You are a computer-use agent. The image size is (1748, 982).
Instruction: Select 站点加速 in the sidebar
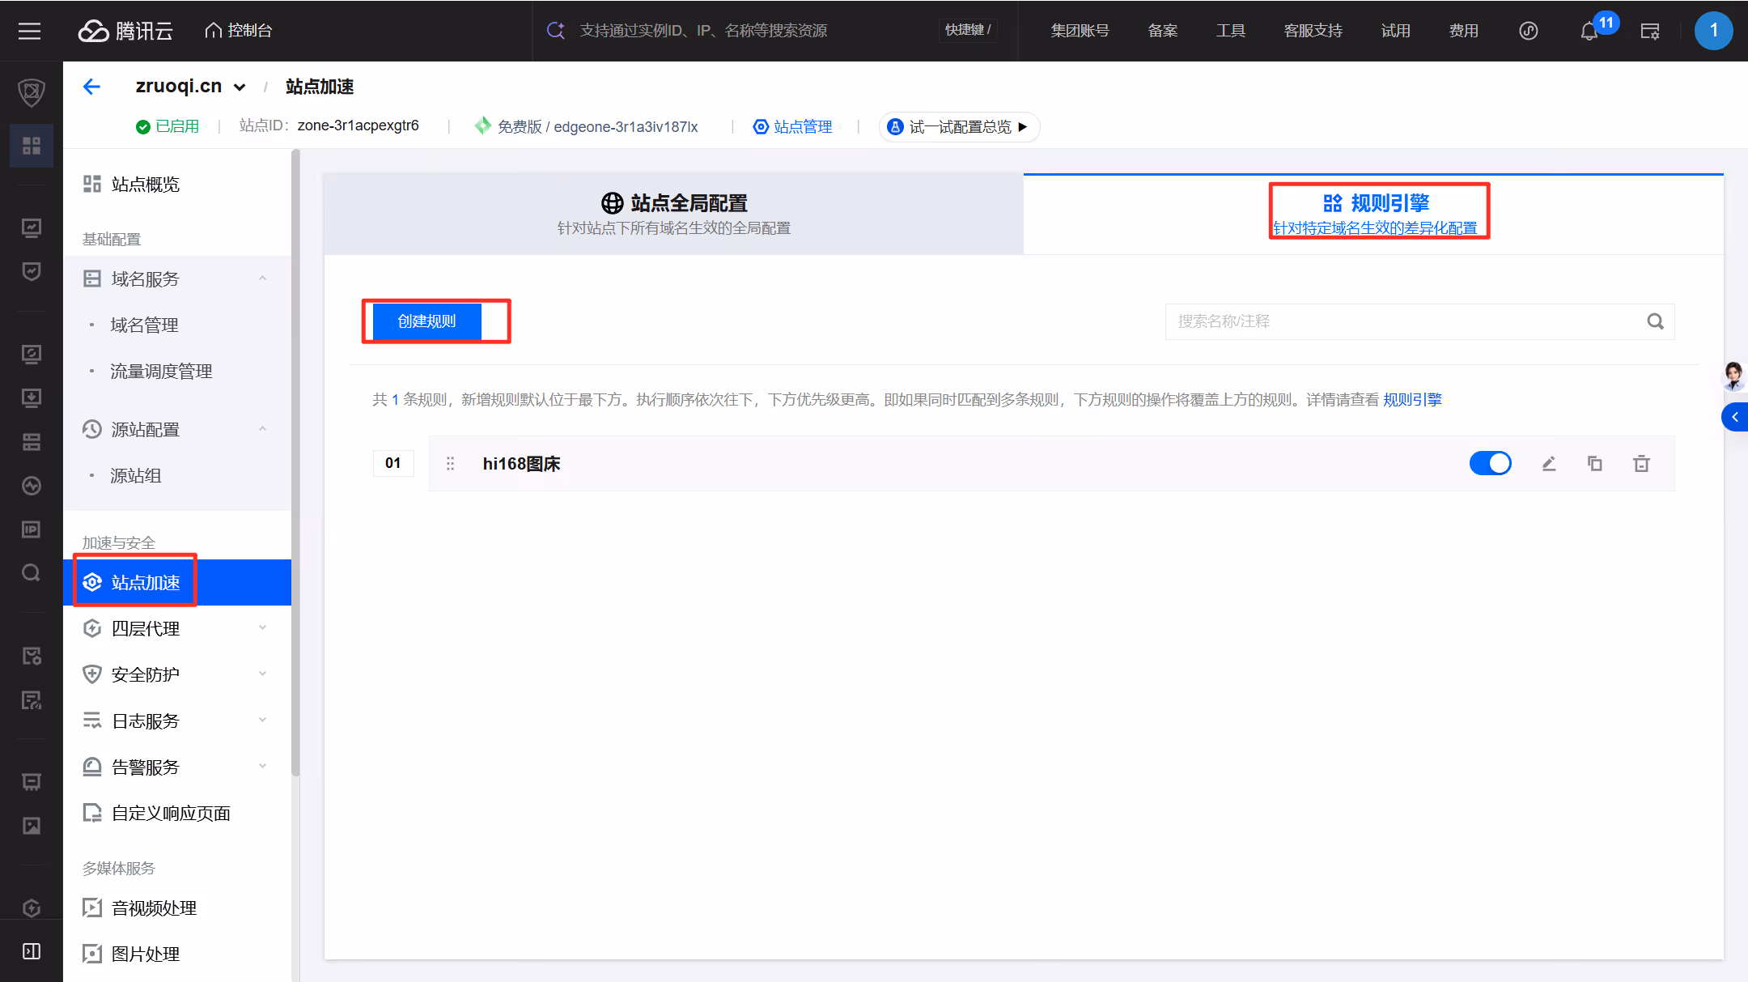(x=177, y=582)
